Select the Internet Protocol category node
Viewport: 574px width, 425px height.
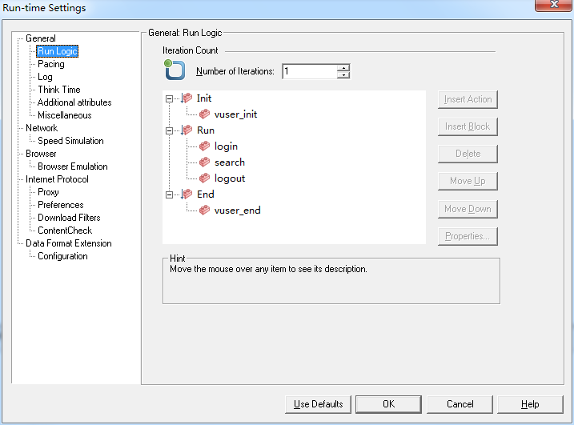pyautogui.click(x=57, y=179)
